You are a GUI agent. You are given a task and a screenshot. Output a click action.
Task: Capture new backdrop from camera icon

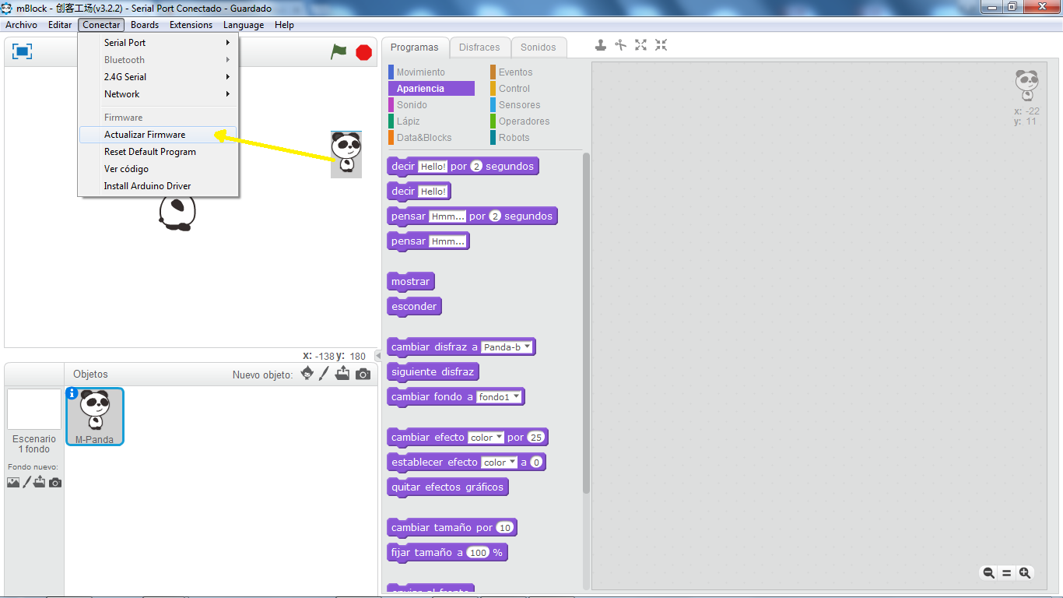(54, 483)
